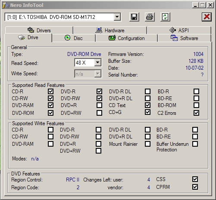The width and height of the screenshot is (216, 200).
Task: Click the firmware version value '1004'
Action: point(198,54)
